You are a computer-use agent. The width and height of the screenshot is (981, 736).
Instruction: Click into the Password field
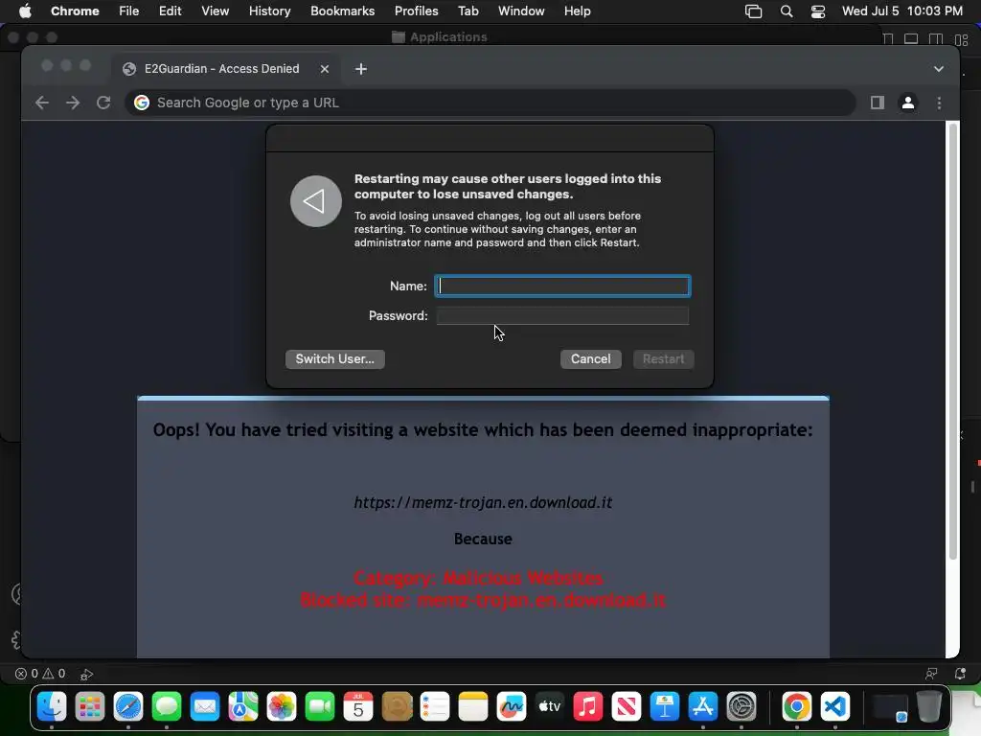[x=562, y=315]
